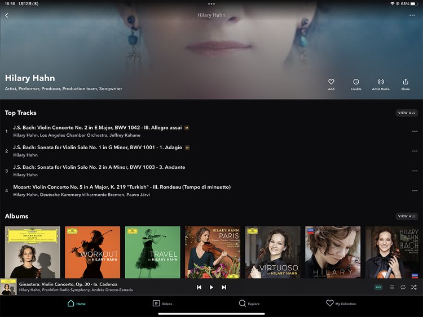Skip to the previous track
This screenshot has width=423, height=317.
tap(199, 287)
